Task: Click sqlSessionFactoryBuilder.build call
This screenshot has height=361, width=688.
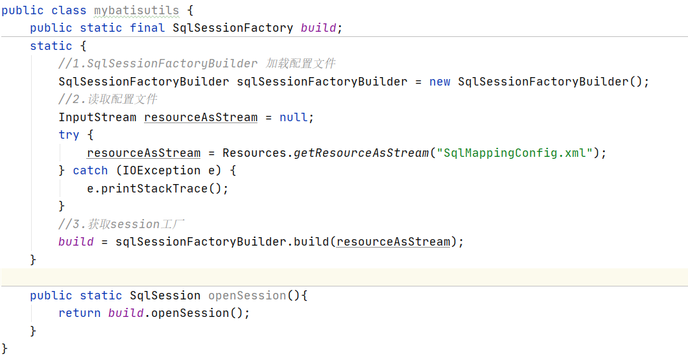Action: click(222, 242)
